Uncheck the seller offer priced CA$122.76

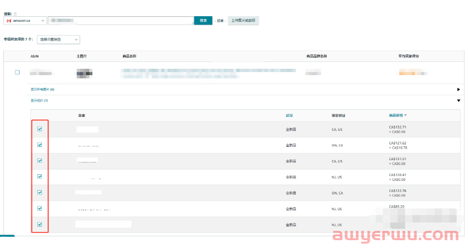(40, 193)
